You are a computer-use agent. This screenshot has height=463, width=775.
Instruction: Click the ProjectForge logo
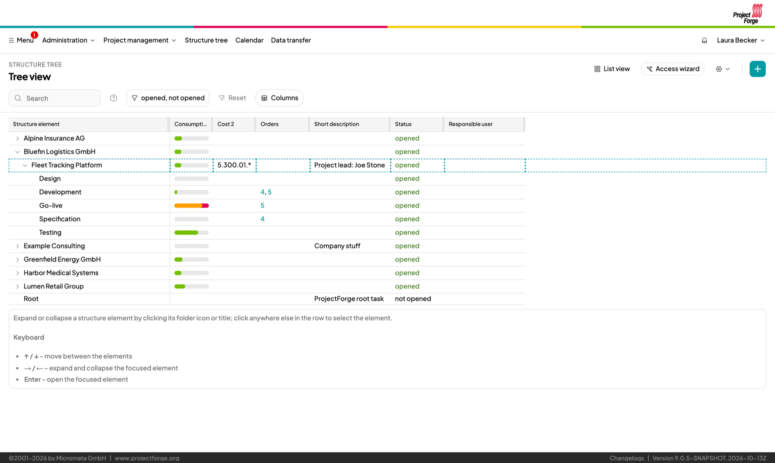click(748, 14)
